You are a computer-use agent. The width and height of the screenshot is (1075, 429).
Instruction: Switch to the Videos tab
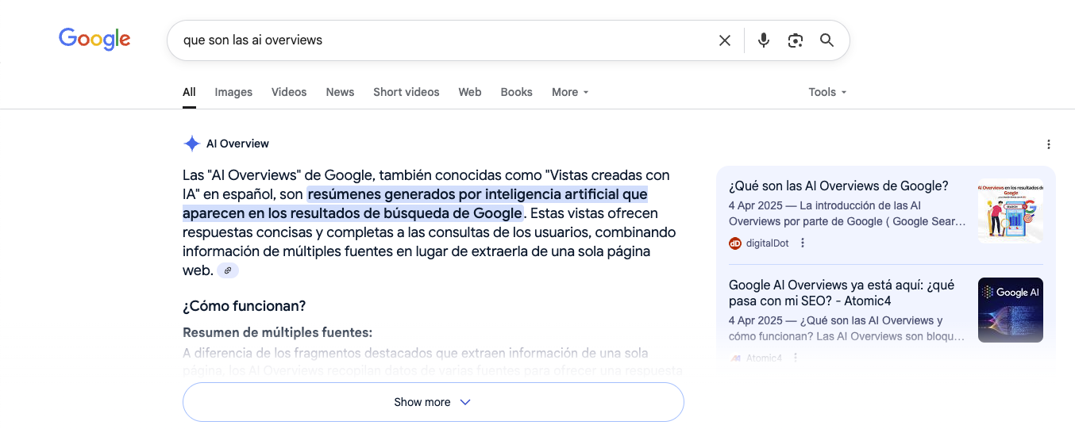pos(289,92)
